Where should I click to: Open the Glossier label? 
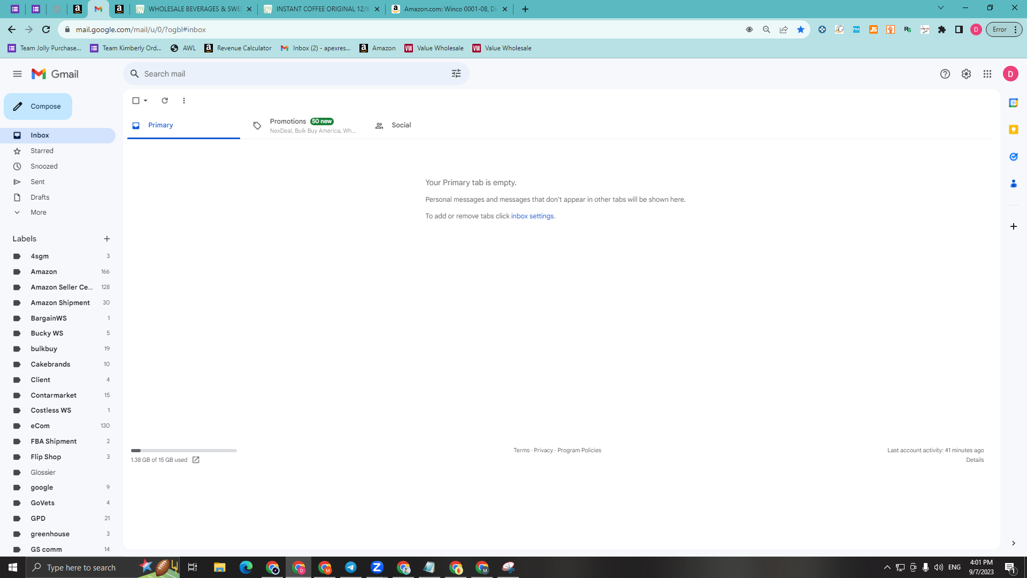(43, 473)
